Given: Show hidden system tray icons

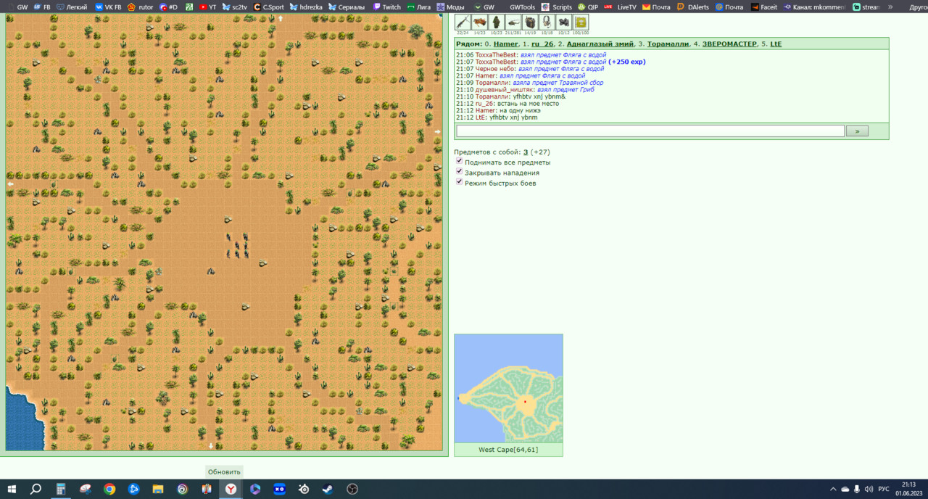Looking at the screenshot, I should click(833, 489).
